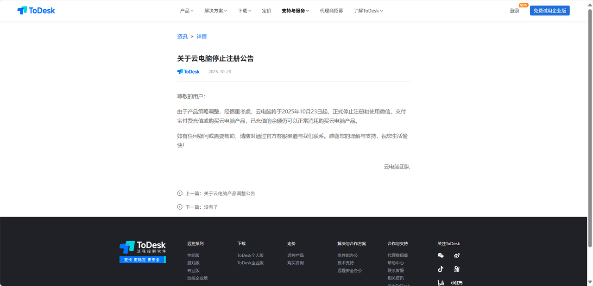Click the 云电脑团队 signature text
593x286 pixels.
(x=397, y=167)
